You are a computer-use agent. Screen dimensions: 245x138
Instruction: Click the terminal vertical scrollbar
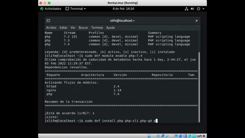199,87
